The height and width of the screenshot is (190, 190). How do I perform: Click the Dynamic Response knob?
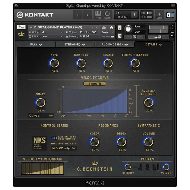(149, 102)
